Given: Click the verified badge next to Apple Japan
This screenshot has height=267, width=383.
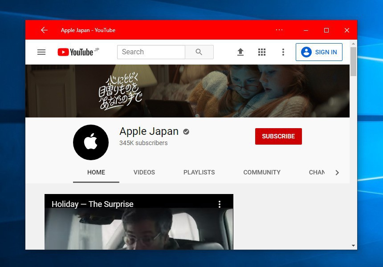Looking at the screenshot, I should tap(186, 132).
